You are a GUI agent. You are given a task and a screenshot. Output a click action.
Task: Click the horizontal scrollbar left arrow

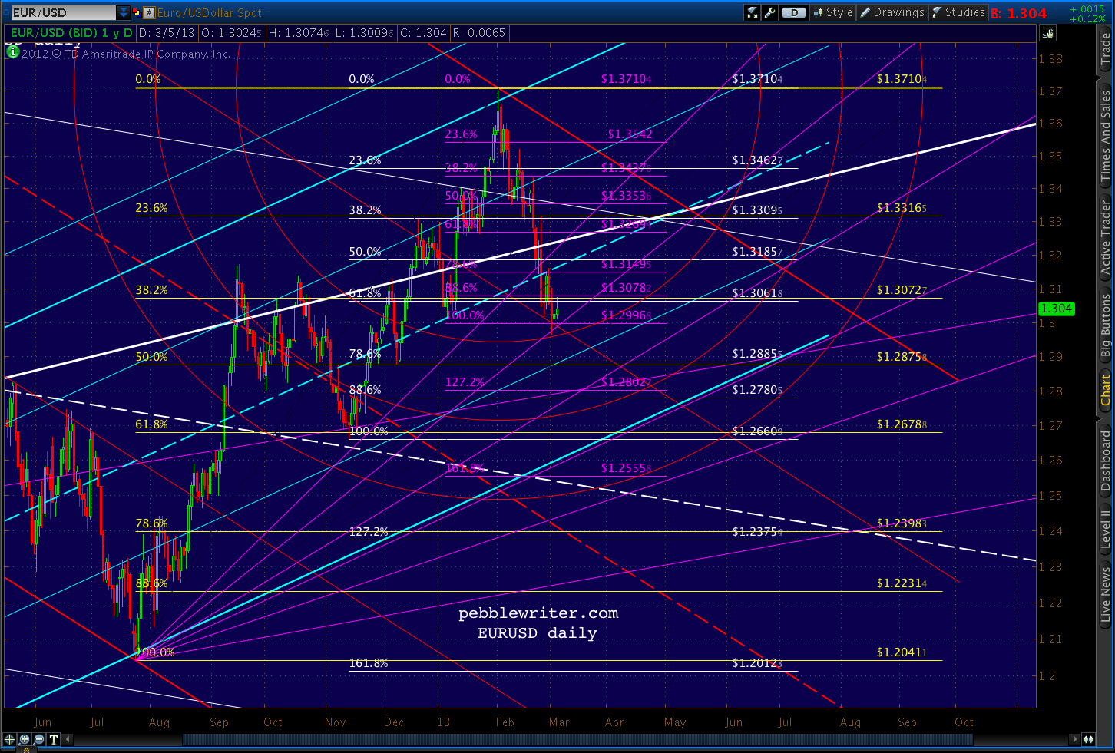pyautogui.click(x=68, y=740)
